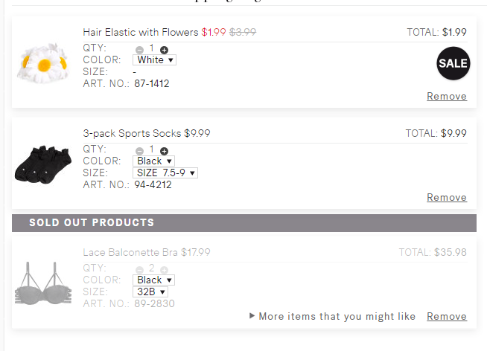Decrease quantity of Hair Elastic with Flowers
This screenshot has width=487, height=351.
139,50
